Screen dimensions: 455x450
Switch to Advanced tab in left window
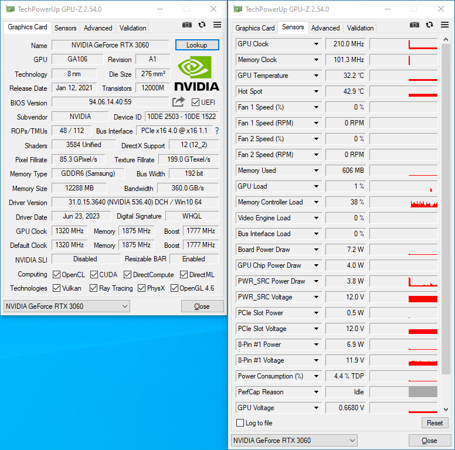[98, 28]
